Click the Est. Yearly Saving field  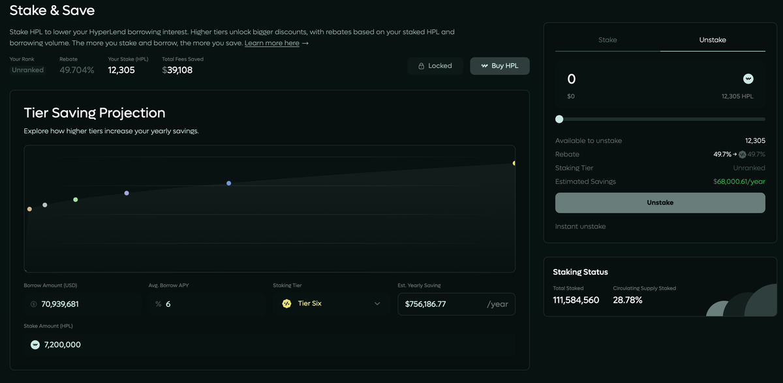click(456, 304)
